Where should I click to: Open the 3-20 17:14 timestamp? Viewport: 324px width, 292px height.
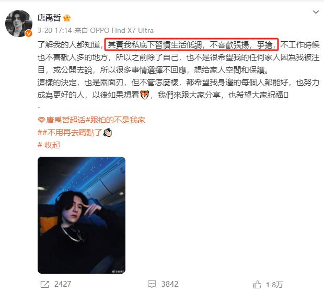click(x=54, y=30)
